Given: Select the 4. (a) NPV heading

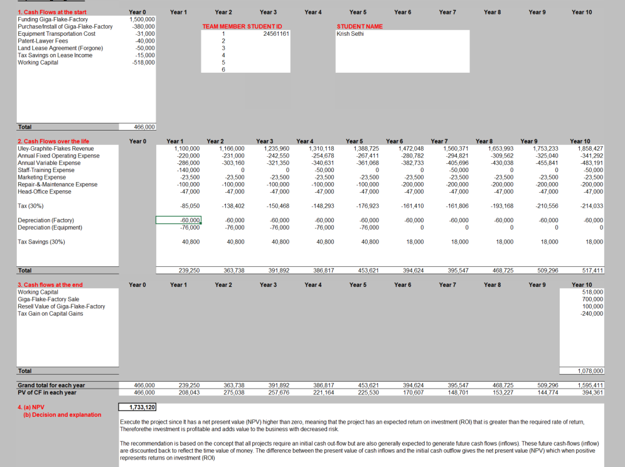Looking at the screenshot, I should pos(31,407).
